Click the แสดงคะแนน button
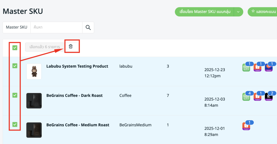This screenshot has width=277, height=144. 263,12
